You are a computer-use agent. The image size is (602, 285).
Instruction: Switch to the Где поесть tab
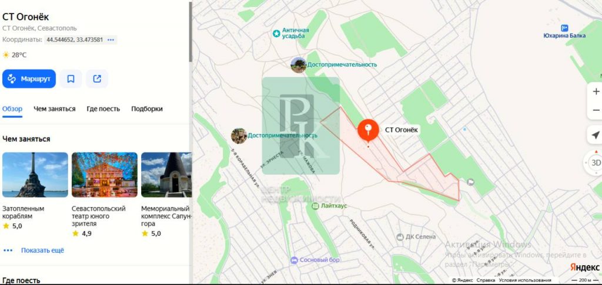[103, 109]
